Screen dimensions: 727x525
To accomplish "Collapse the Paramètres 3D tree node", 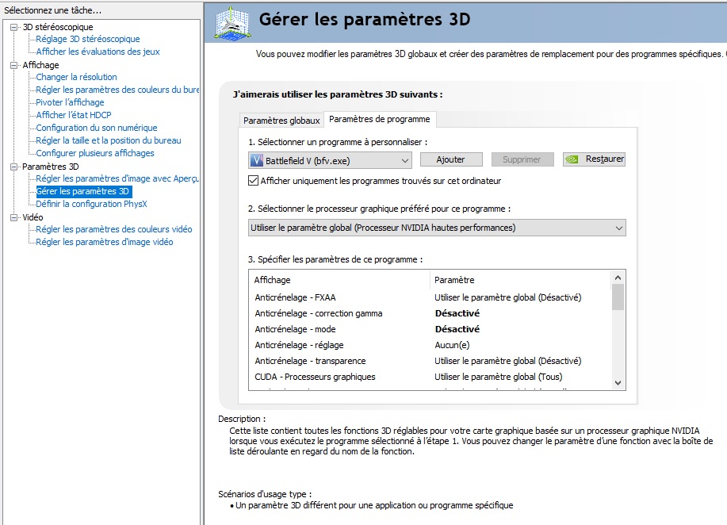I will (14, 167).
